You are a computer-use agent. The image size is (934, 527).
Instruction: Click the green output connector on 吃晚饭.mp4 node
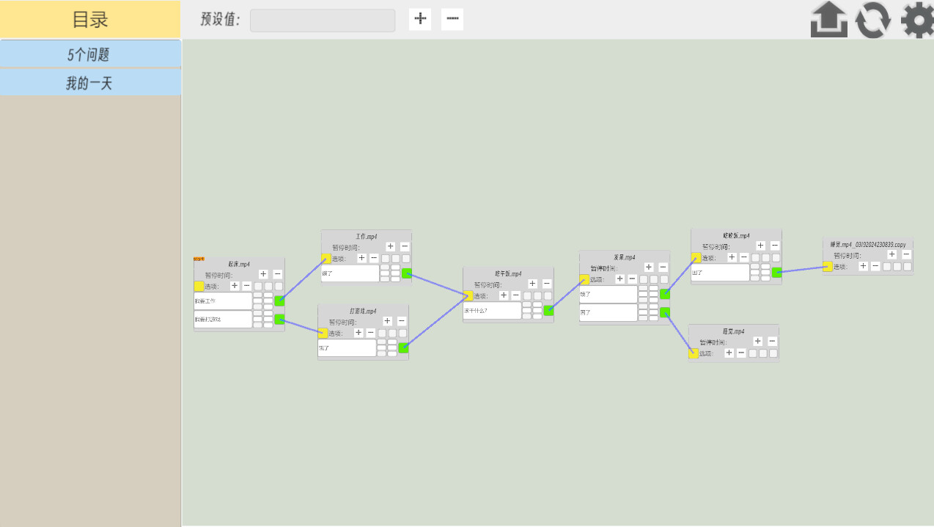point(776,272)
